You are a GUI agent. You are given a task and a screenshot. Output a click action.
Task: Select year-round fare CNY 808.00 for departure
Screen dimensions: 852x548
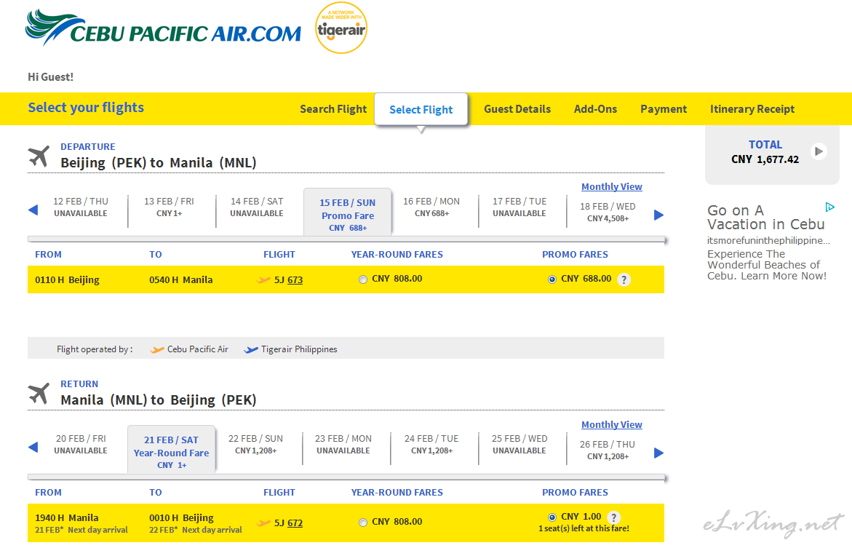point(363,279)
